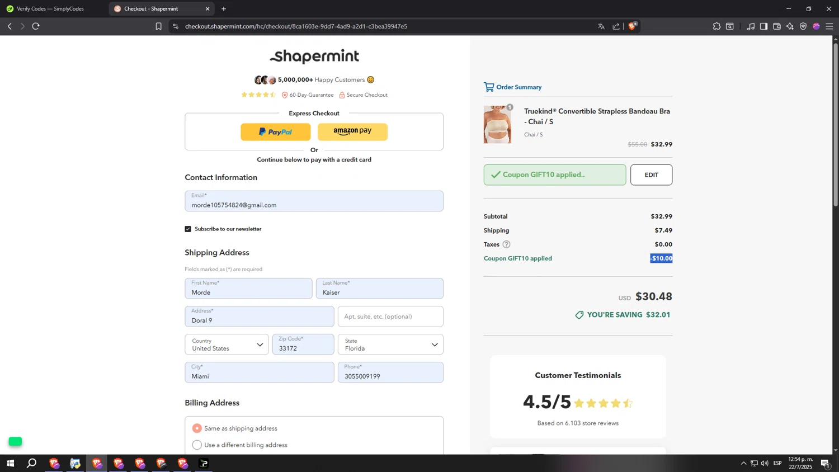Open the media music note control
This screenshot has height=472, width=839.
pos(751,26)
